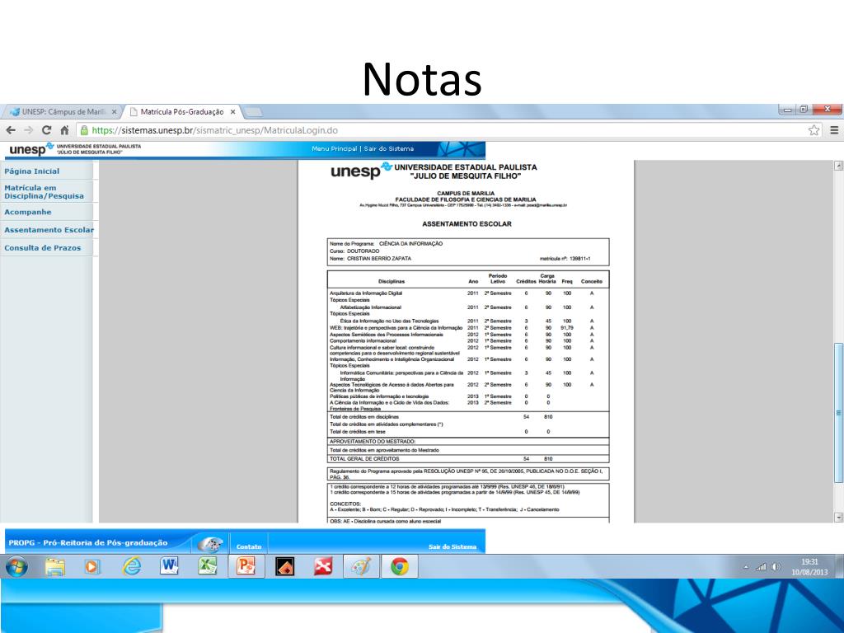Go back with the browser back arrow
844x633 pixels.
tap(11, 130)
